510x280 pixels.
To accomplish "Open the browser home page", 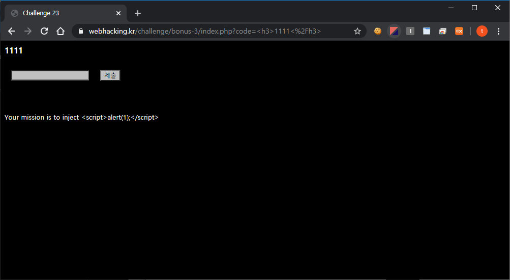I will click(61, 31).
